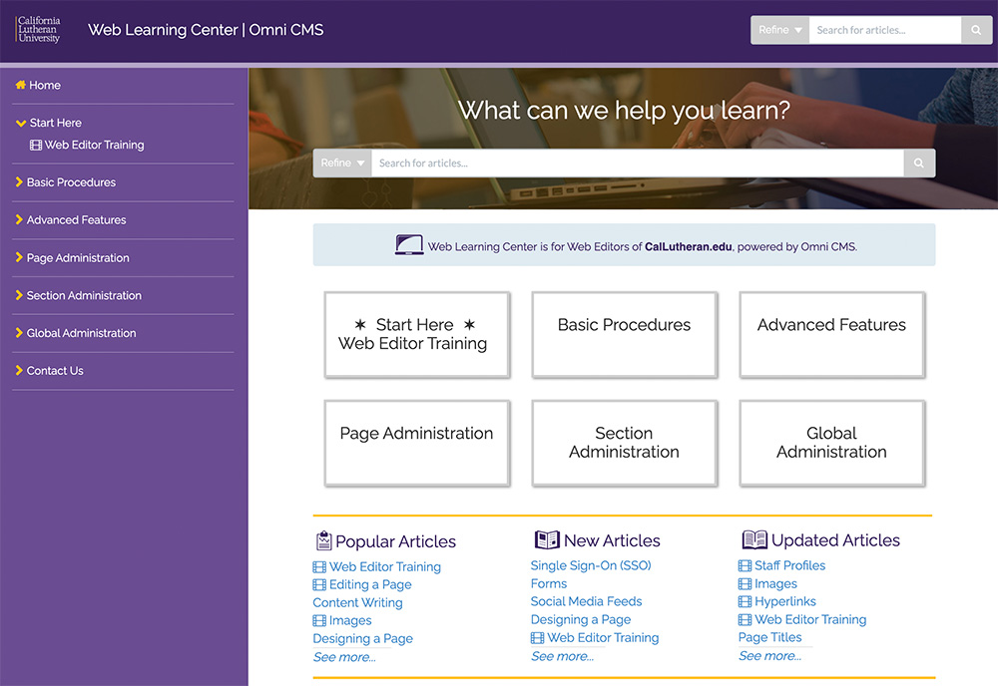Expand Global Administration in the sidebar
Image resolution: width=998 pixels, height=686 pixels.
click(x=19, y=332)
